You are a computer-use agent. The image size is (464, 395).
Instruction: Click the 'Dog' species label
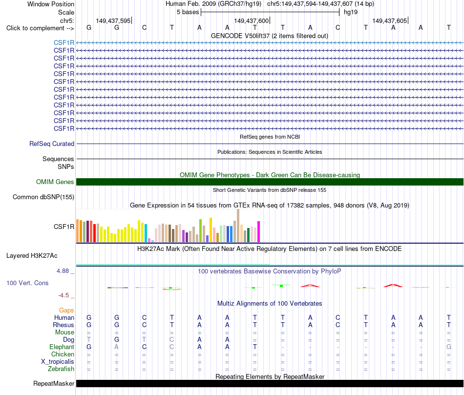pyautogui.click(x=68, y=340)
